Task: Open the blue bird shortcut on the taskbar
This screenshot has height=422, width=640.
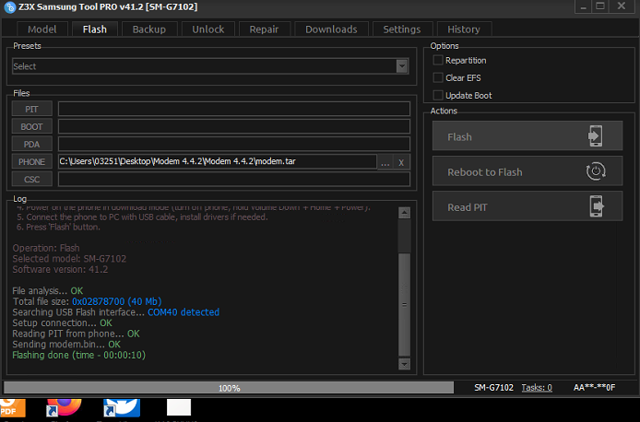Action: point(122,408)
